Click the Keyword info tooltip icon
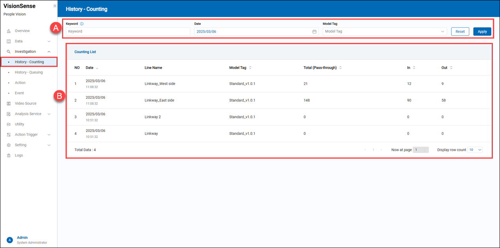 click(x=82, y=24)
